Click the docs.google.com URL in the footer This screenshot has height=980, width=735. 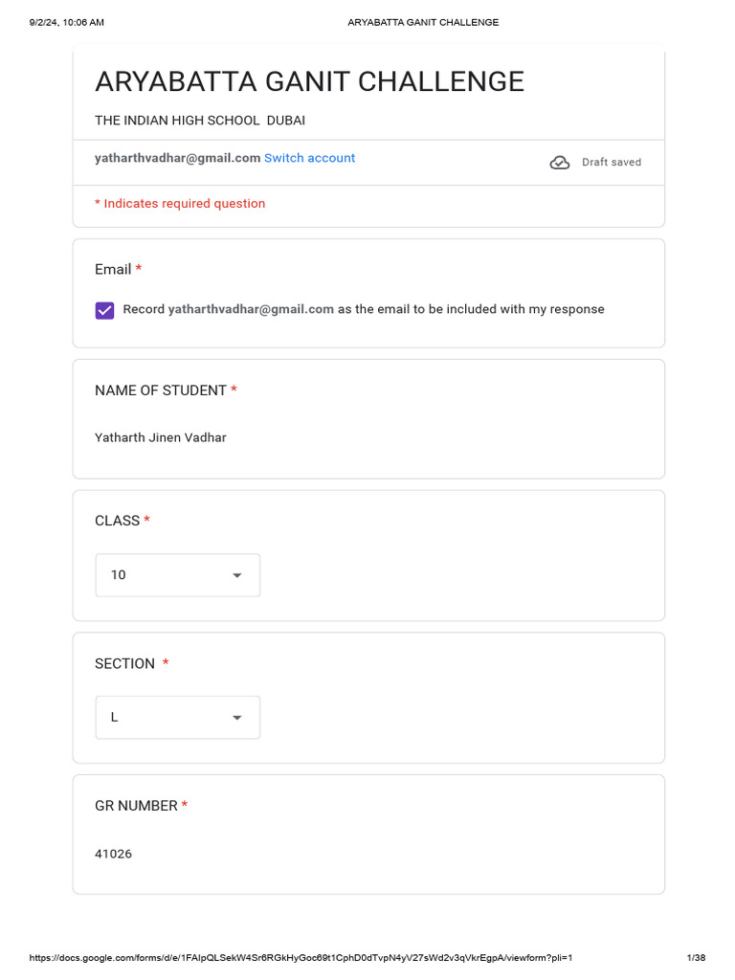point(301,958)
